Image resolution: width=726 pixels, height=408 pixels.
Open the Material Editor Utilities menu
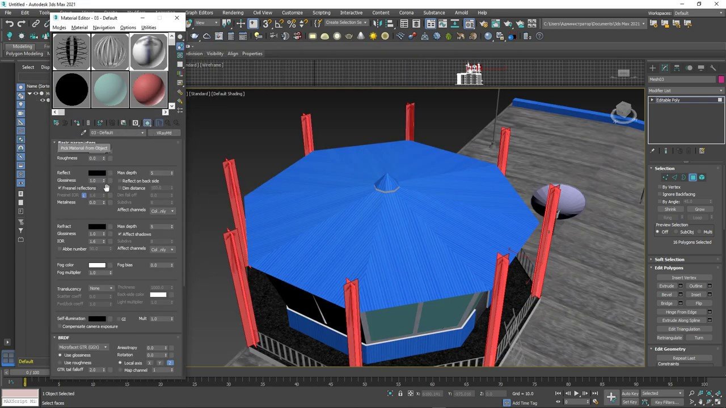tap(149, 27)
